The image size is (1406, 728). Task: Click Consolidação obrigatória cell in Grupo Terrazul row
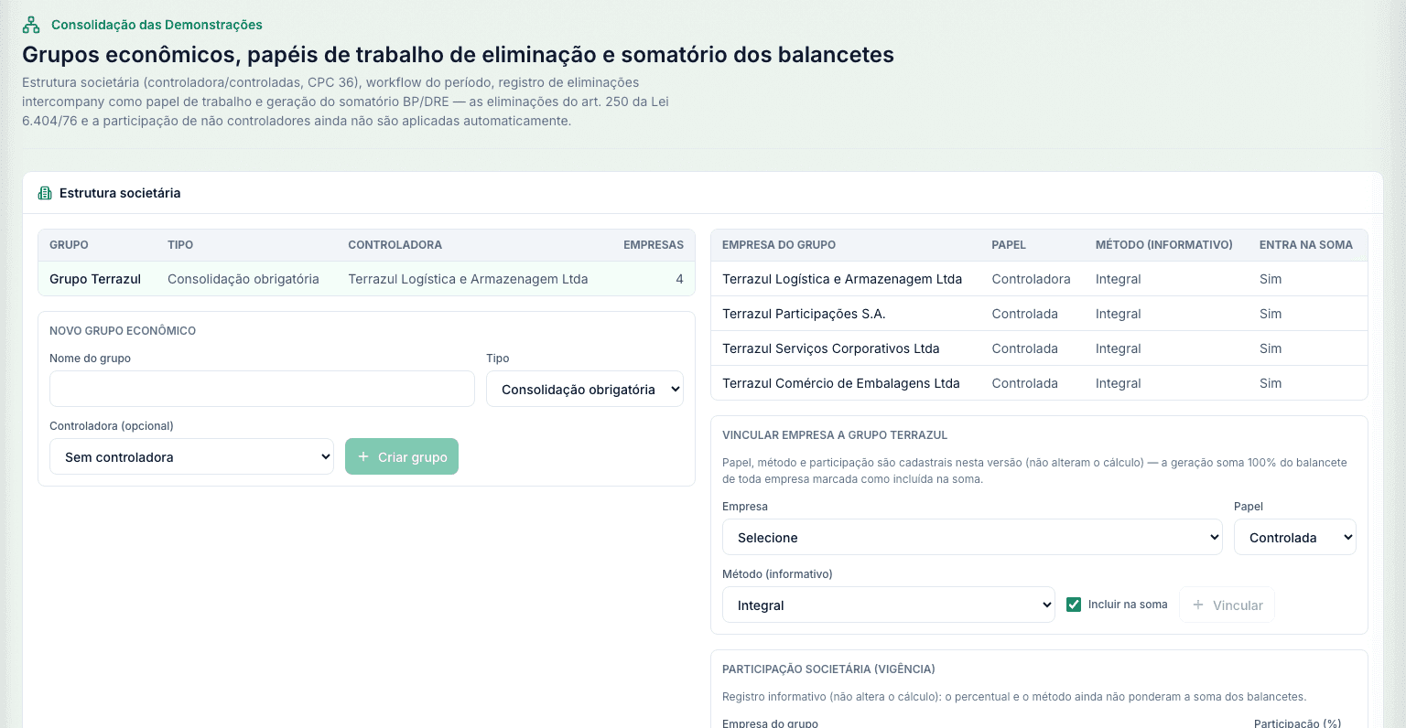click(x=243, y=279)
